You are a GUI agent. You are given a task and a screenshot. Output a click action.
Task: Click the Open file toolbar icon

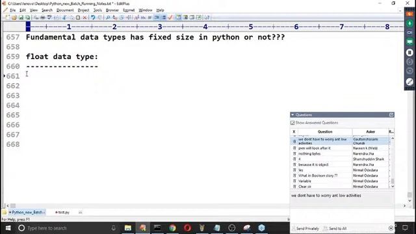tap(14, 18)
